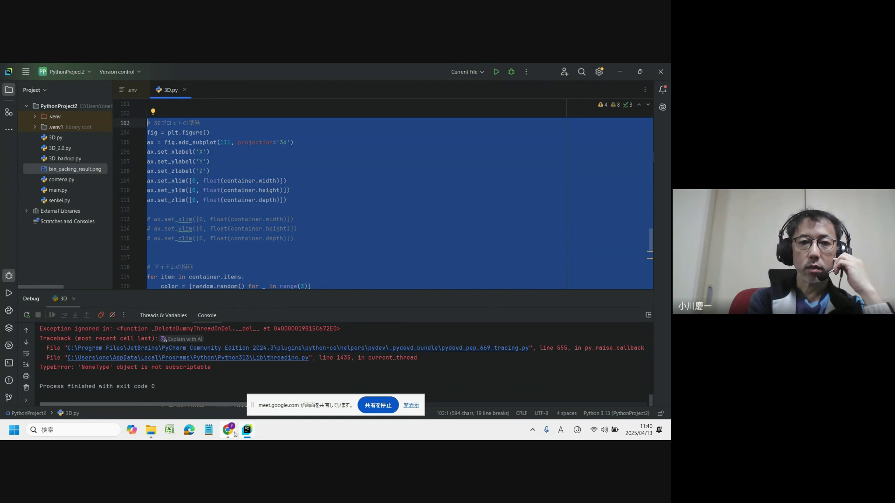This screenshot has width=895, height=503.
Task: Click the Run current file button
Action: pos(496,72)
